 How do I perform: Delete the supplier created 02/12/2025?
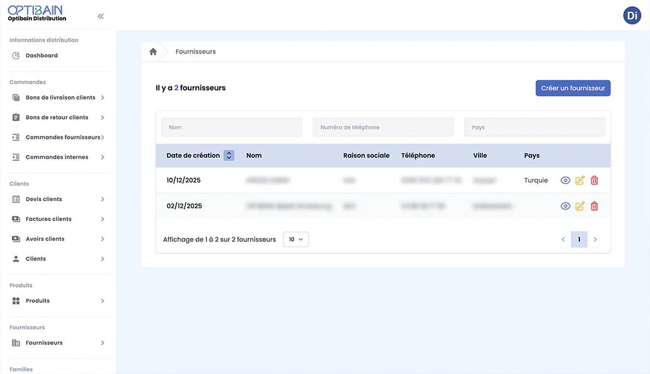(594, 206)
